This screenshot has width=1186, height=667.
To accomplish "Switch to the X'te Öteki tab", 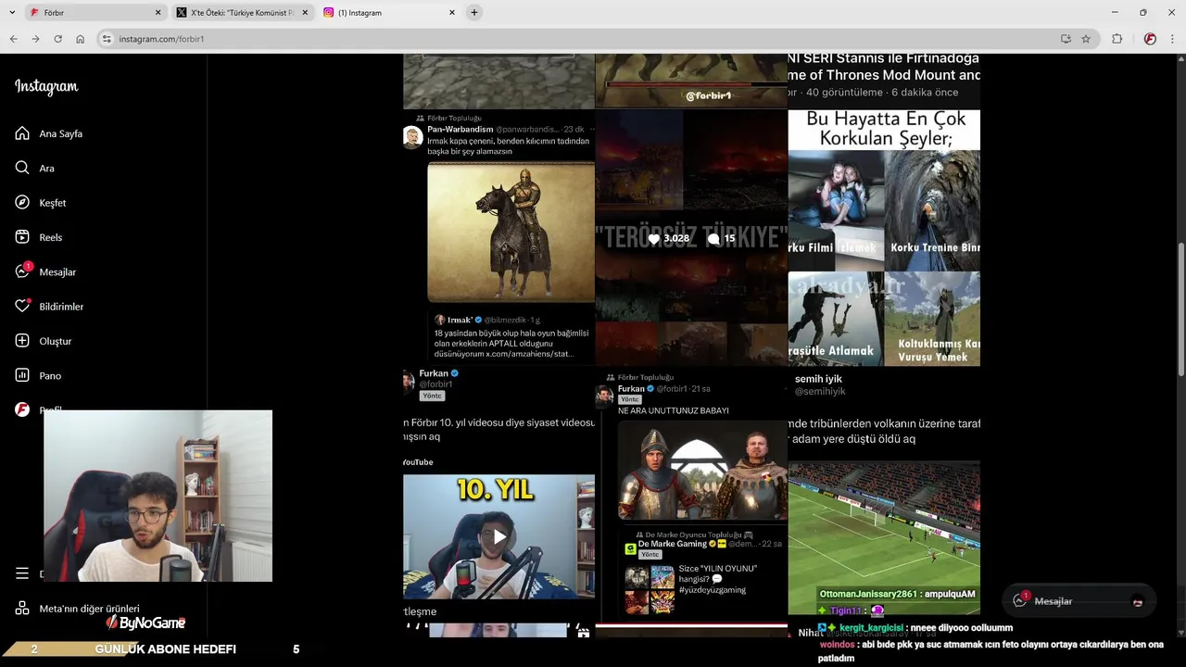I will click(243, 13).
